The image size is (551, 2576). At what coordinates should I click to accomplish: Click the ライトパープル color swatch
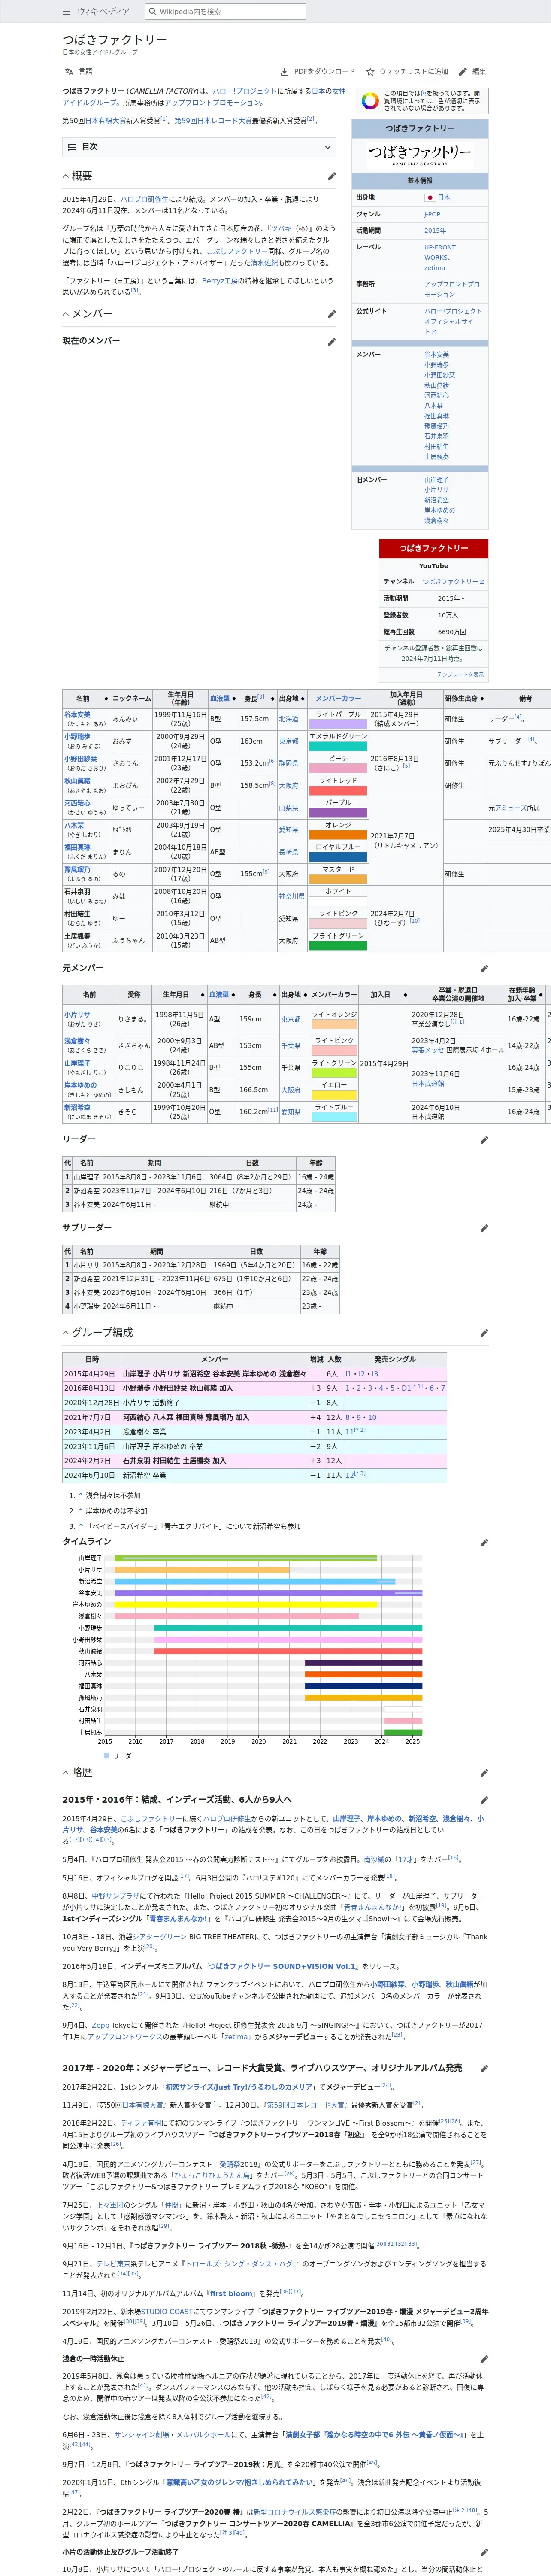338,723
